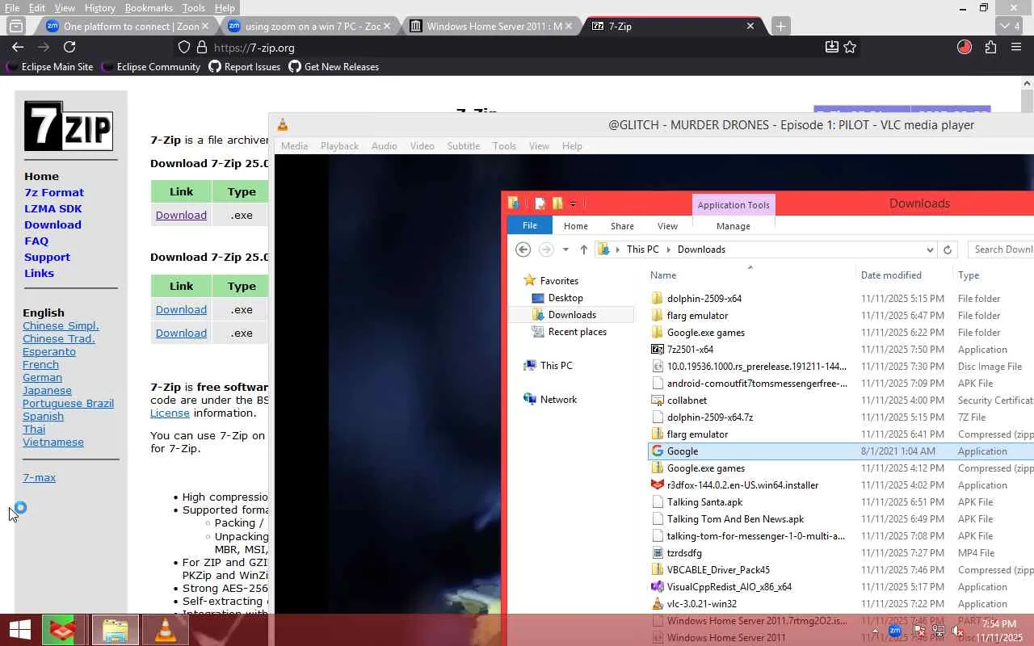Image resolution: width=1034 pixels, height=646 pixels.
Task: Click the first Download link for 7-Zip
Action: point(181,215)
